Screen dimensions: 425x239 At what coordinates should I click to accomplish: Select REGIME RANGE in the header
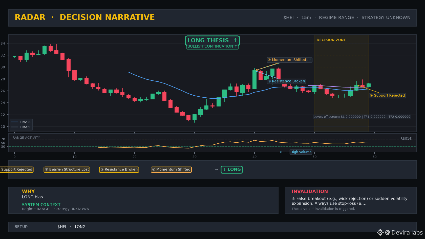tap(336, 18)
